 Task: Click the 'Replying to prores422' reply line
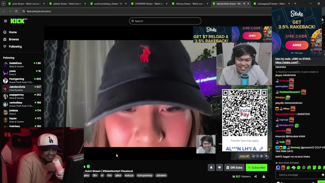pos(297,72)
